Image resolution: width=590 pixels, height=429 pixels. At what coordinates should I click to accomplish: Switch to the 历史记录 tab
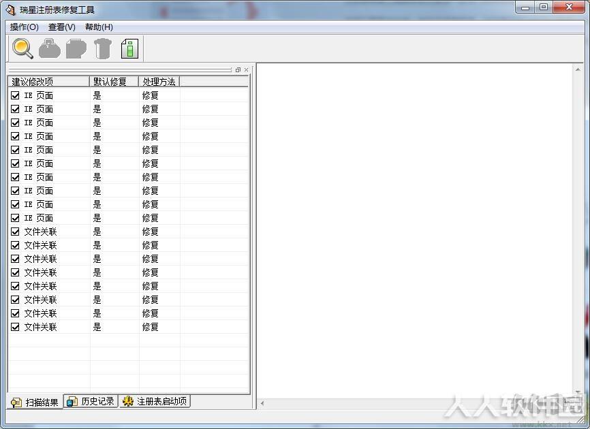click(x=91, y=401)
